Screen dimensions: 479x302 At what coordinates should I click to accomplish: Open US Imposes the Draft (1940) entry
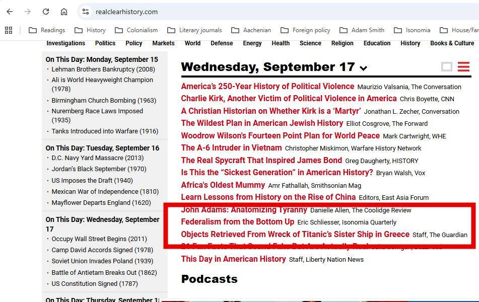92,181
